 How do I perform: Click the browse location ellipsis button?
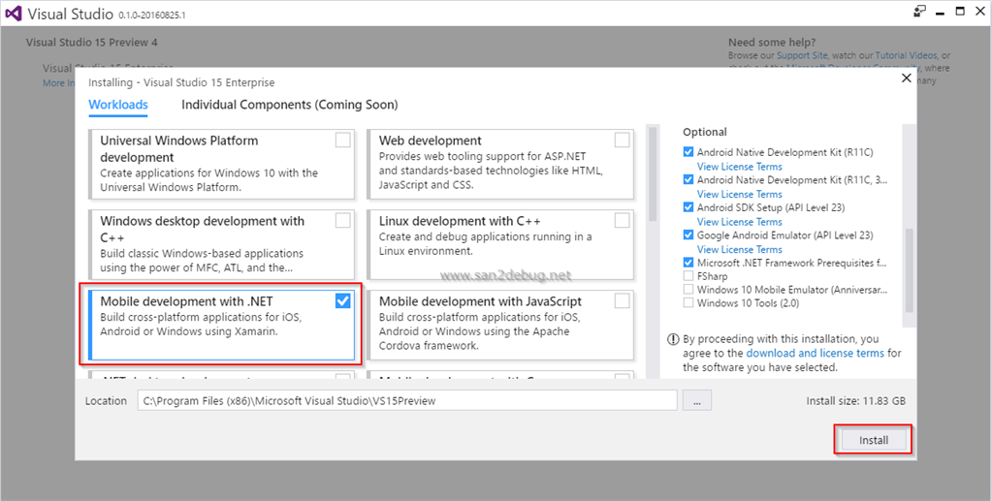[x=697, y=400]
